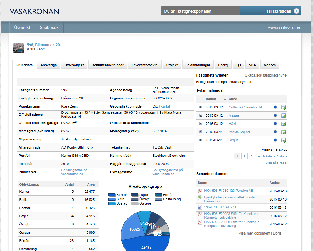Open the Hyresobjekt tab
The width and height of the screenshot is (313, 251).
(74, 65)
